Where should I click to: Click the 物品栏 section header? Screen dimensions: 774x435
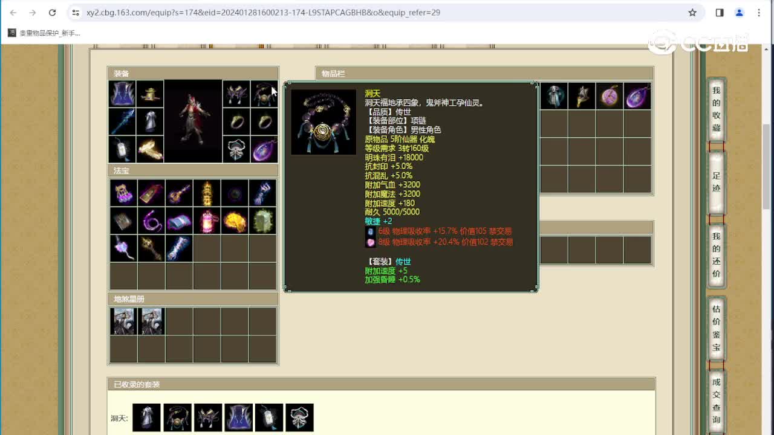(484, 74)
